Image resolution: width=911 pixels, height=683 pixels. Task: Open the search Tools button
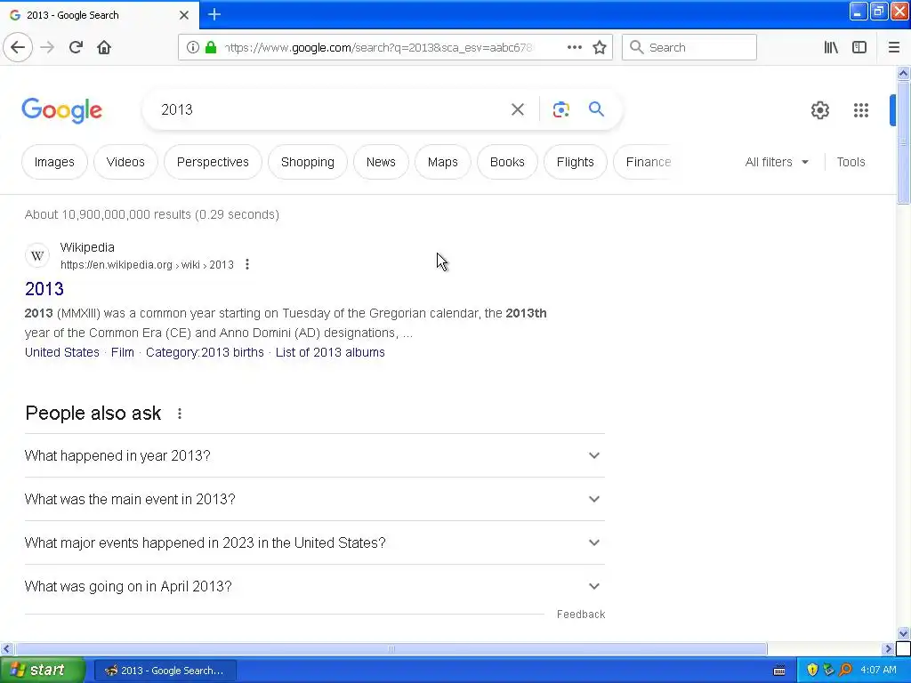[x=851, y=162]
